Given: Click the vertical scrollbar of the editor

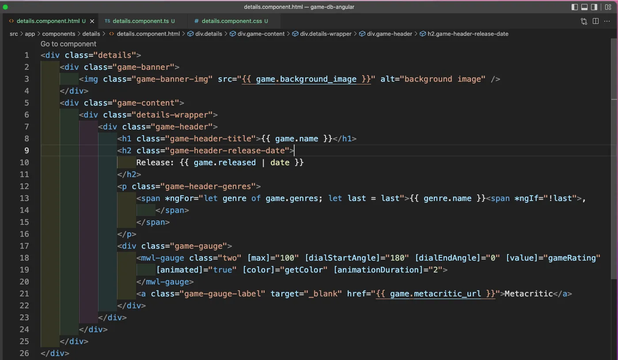Looking at the screenshot, I should click(x=614, y=159).
